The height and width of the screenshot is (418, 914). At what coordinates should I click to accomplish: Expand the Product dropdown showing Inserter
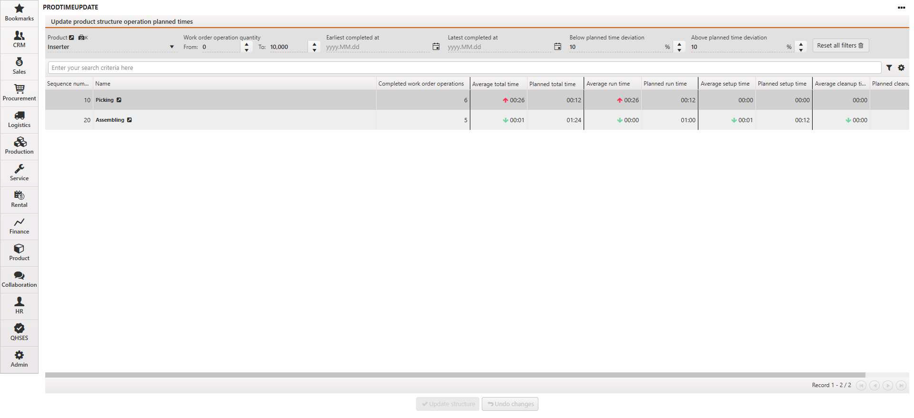point(171,47)
